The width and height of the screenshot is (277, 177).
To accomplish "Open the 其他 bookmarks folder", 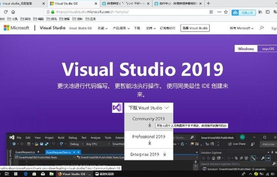I will [26, 19].
